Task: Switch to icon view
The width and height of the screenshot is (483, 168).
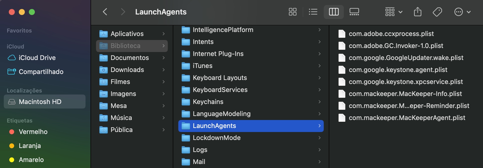Action: (x=292, y=12)
